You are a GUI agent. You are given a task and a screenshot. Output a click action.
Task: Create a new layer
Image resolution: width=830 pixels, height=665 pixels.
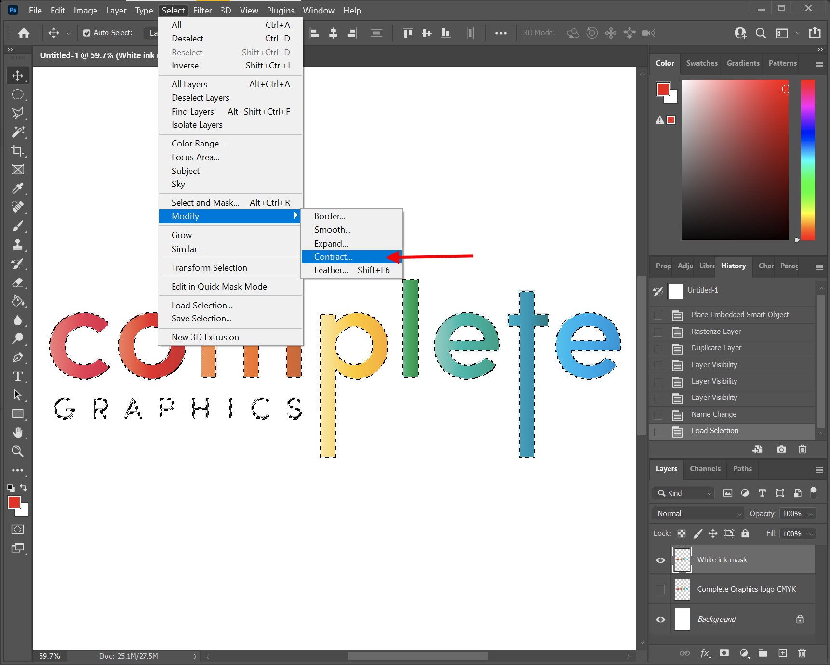[782, 653]
